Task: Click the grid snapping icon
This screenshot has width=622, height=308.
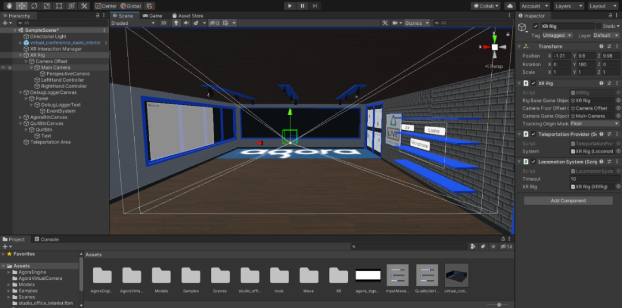Action: tap(150, 6)
